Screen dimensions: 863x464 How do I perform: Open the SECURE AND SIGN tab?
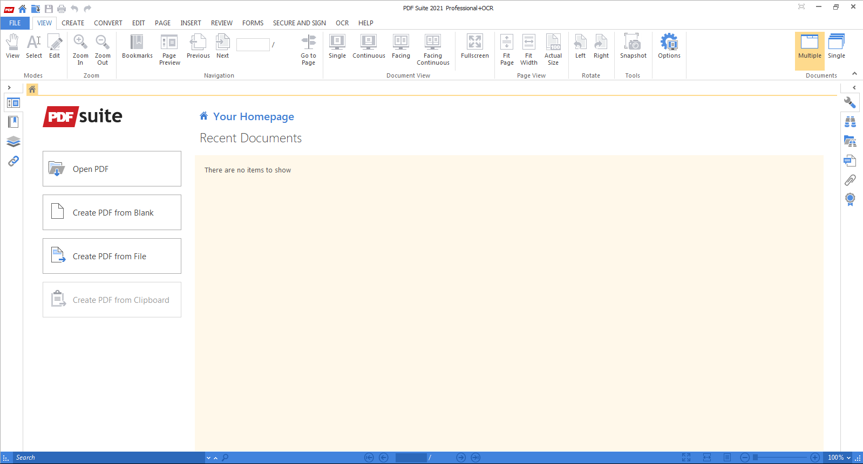tap(300, 23)
